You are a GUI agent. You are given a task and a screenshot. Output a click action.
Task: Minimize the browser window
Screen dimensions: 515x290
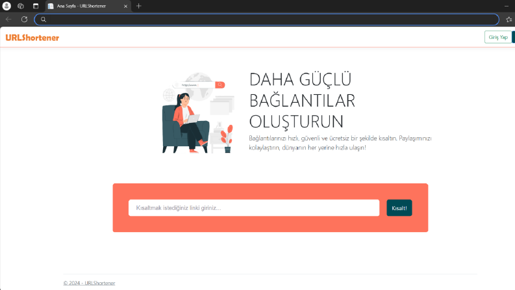pyautogui.click(x=507, y=6)
